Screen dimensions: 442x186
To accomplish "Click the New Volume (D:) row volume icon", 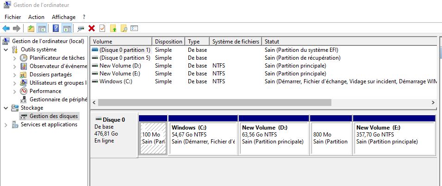I will [95, 66].
